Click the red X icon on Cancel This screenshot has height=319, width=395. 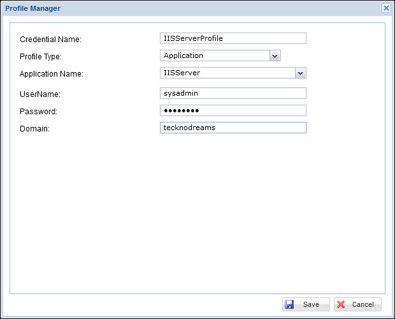pos(341,304)
